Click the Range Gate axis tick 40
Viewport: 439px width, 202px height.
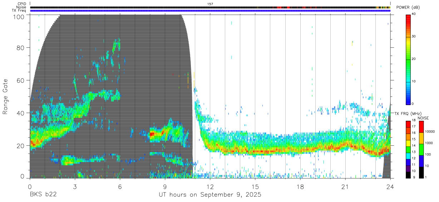tap(21, 113)
